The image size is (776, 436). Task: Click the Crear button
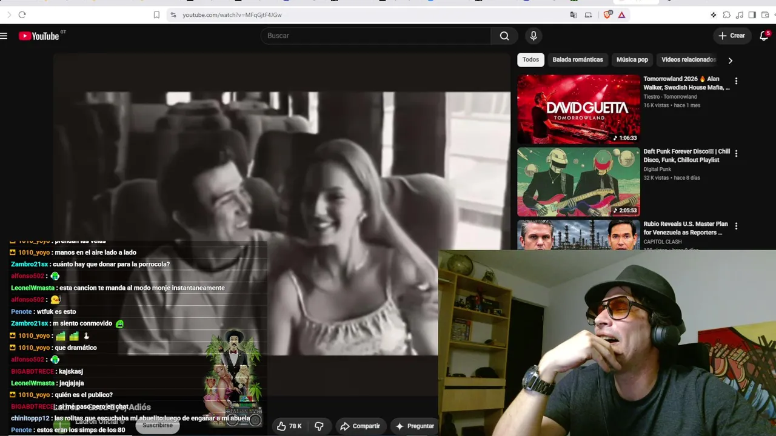[x=732, y=36]
